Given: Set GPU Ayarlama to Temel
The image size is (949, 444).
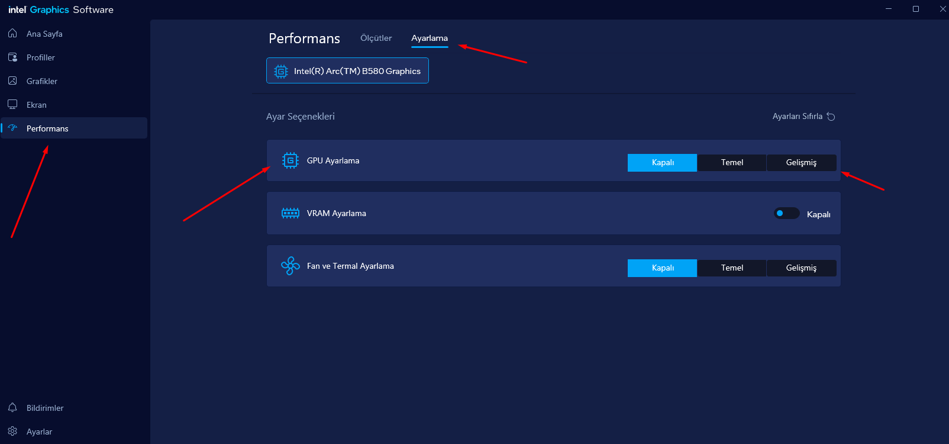Looking at the screenshot, I should pos(732,163).
